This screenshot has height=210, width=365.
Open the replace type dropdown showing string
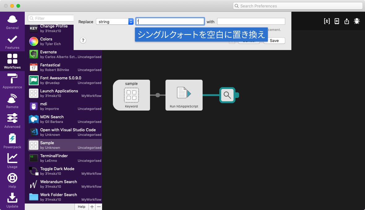tap(115, 22)
